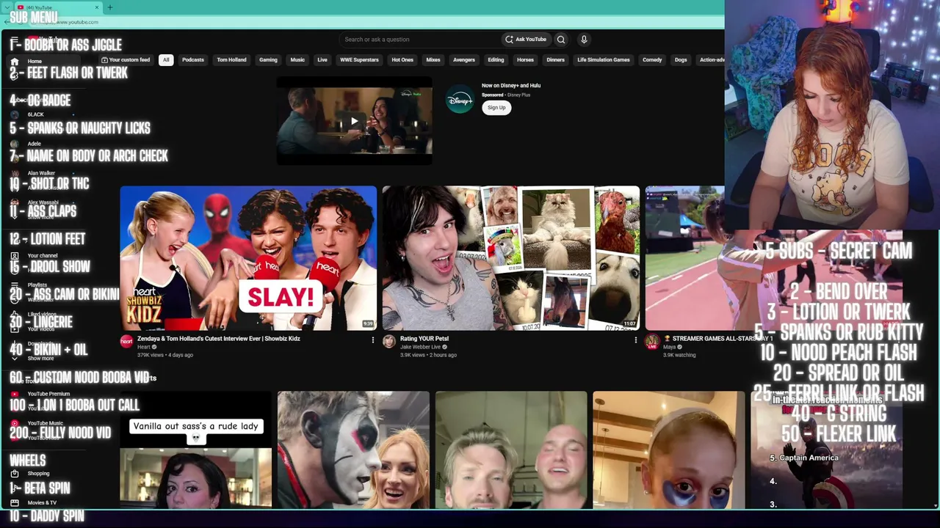Viewport: 940px width, 528px height.
Task: Open Heart channel avatar under Zendaya video
Action: click(126, 342)
